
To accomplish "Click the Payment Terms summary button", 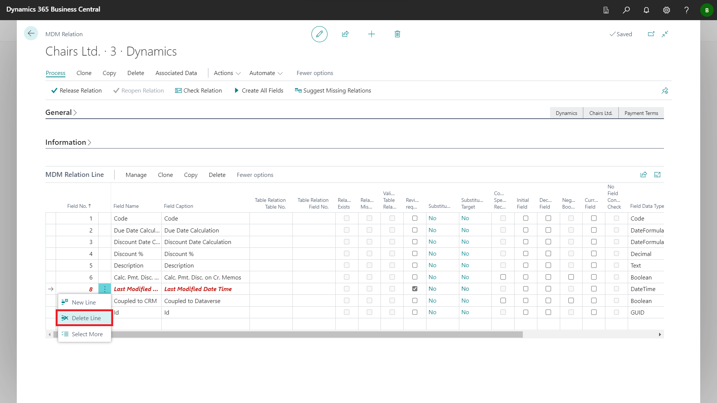I will click(x=641, y=113).
